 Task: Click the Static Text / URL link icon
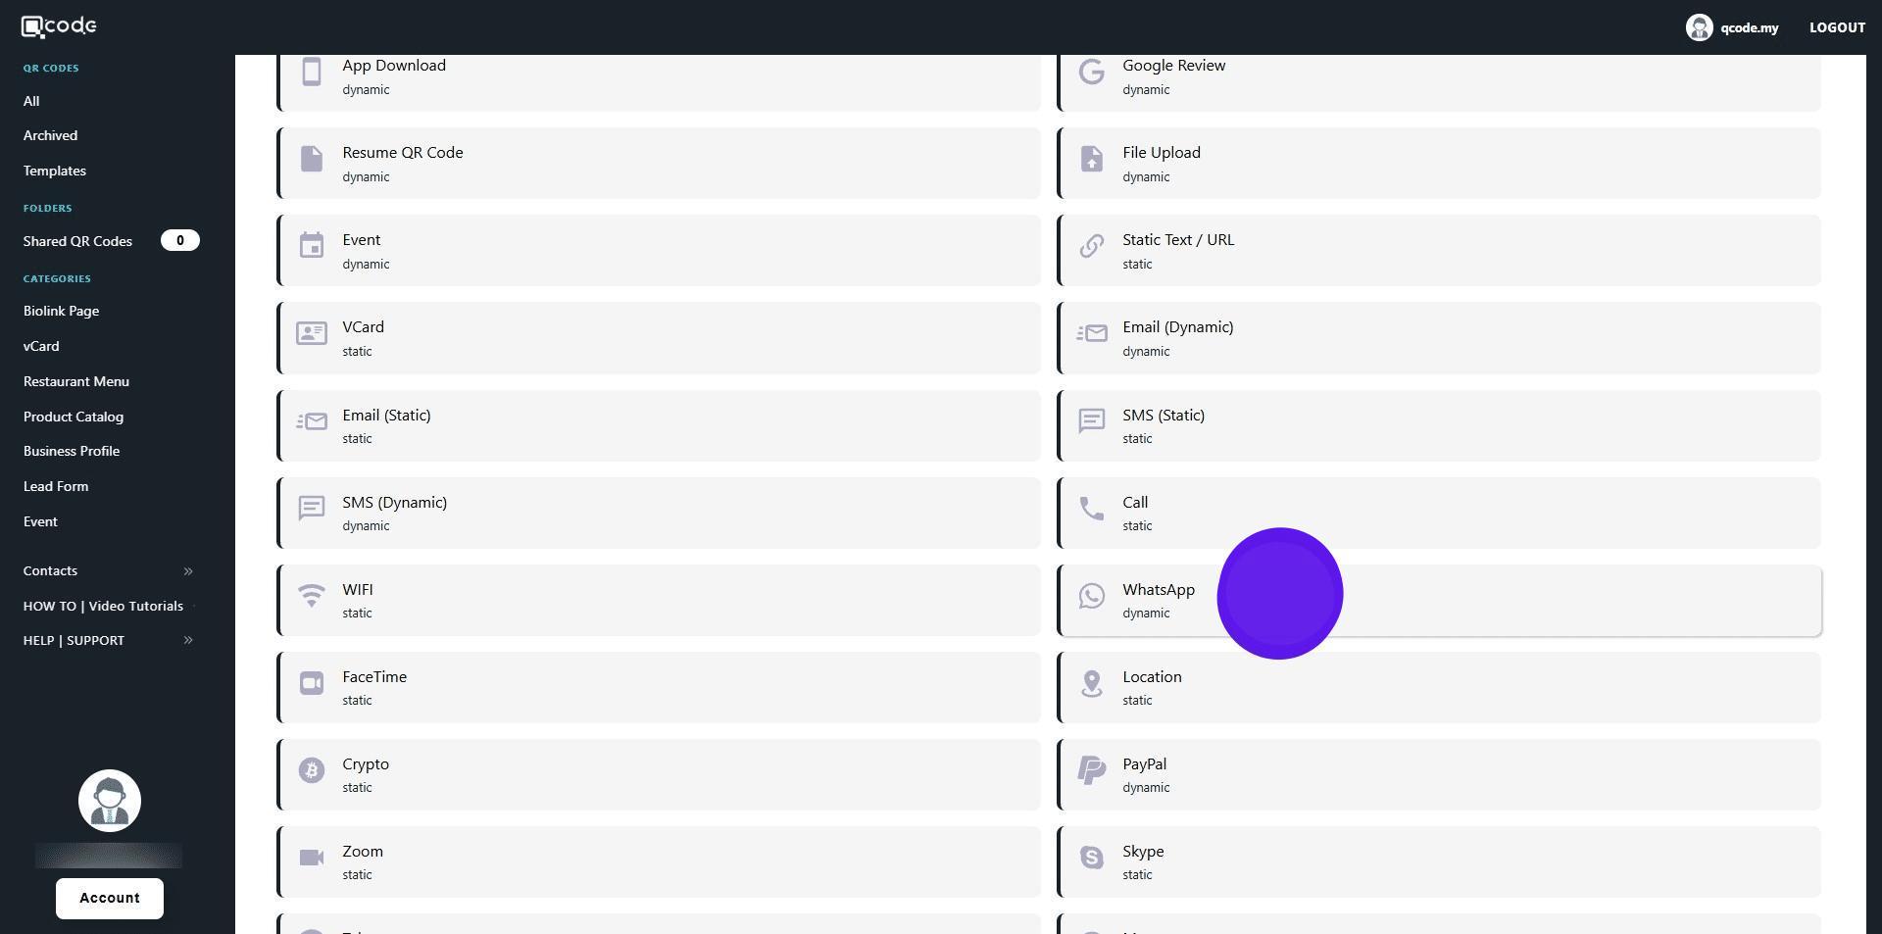click(x=1092, y=246)
